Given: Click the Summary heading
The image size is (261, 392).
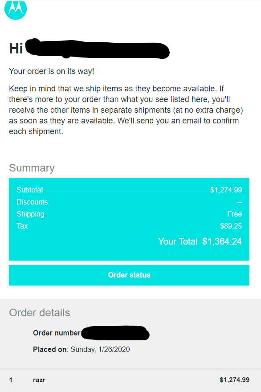Looking at the screenshot, I should pos(32,168).
